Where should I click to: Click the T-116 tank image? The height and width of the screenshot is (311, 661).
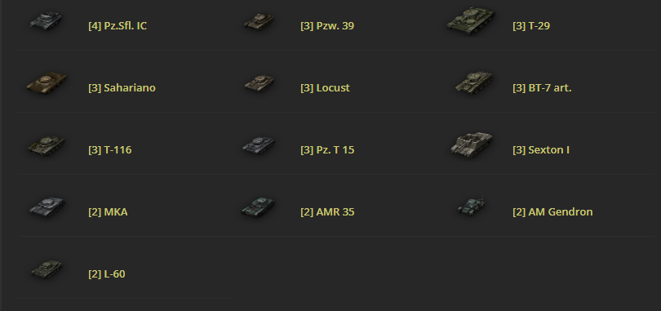(x=46, y=145)
